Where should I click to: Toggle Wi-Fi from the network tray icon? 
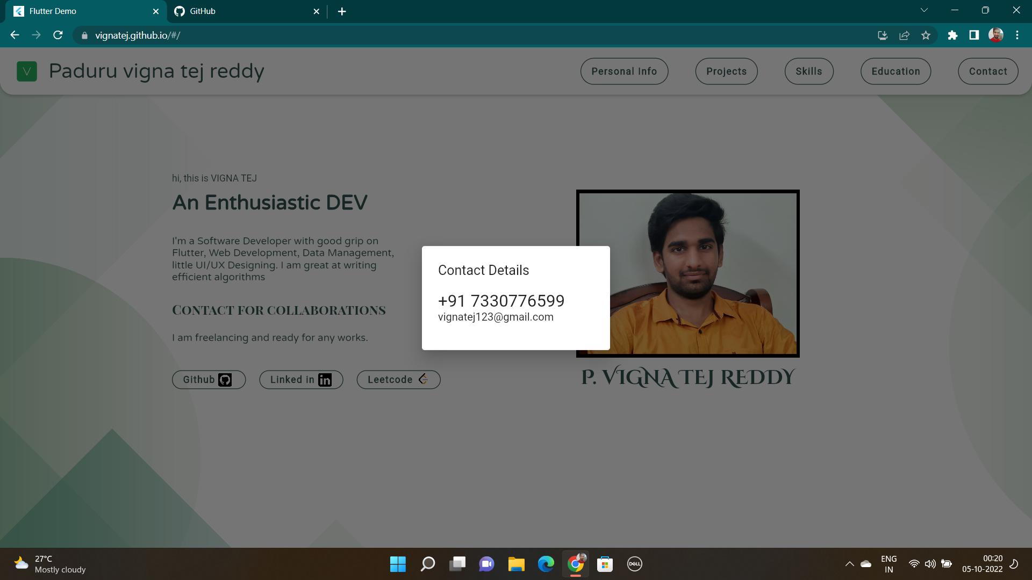click(x=914, y=564)
